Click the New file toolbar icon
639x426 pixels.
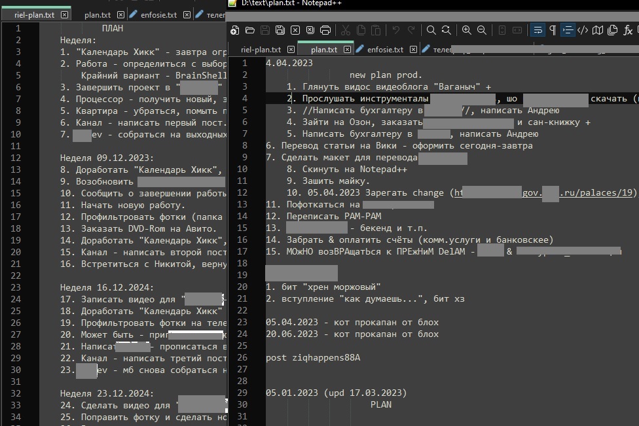(x=236, y=30)
